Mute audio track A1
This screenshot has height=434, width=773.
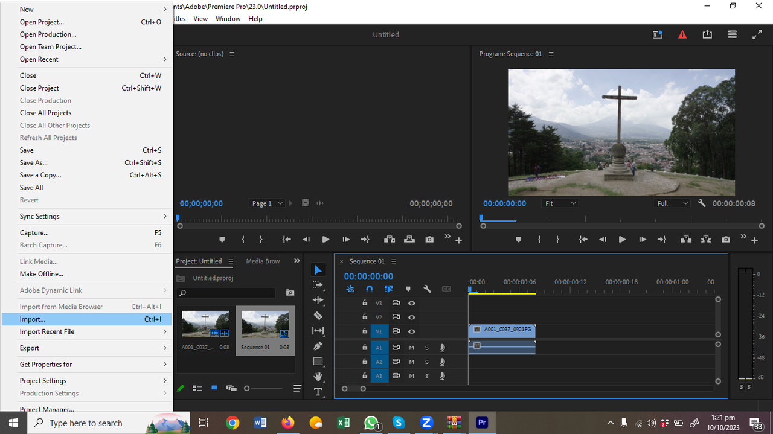tap(412, 348)
